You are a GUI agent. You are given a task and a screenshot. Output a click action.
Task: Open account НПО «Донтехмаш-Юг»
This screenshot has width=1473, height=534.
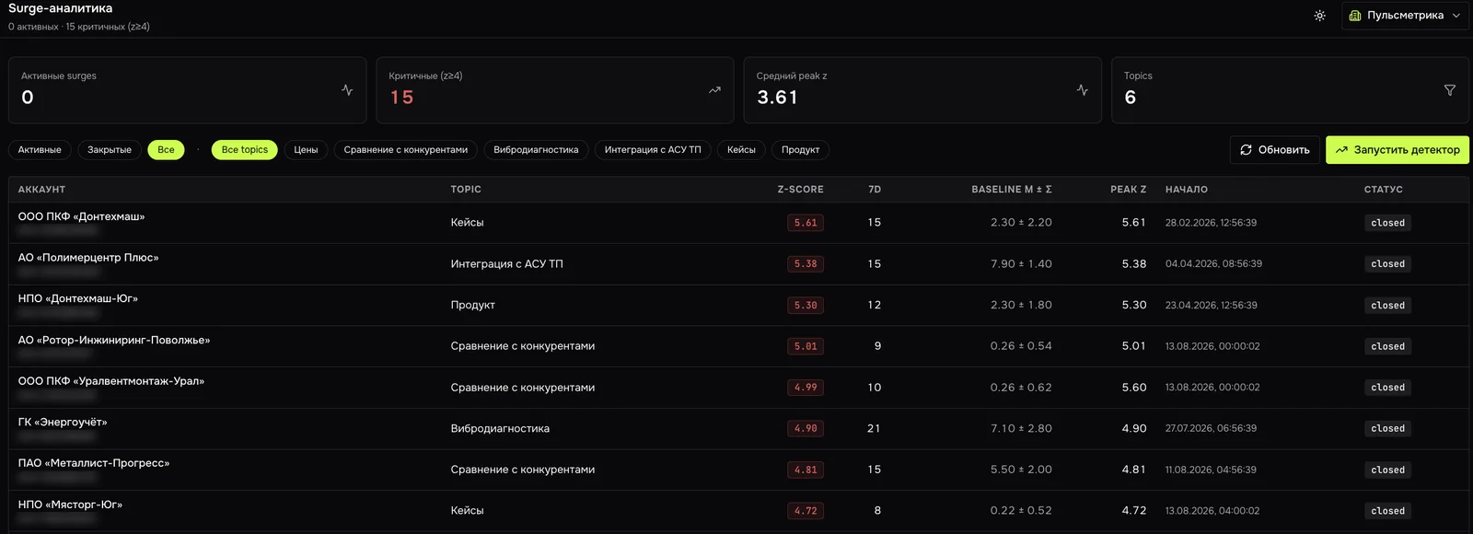[78, 298]
